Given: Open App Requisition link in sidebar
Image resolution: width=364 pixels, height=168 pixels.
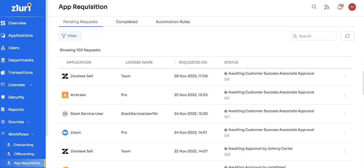Looking at the screenshot, I should [27, 163].
